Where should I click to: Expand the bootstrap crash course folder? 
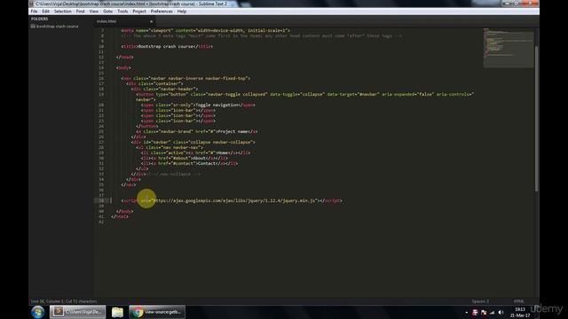tap(55, 27)
